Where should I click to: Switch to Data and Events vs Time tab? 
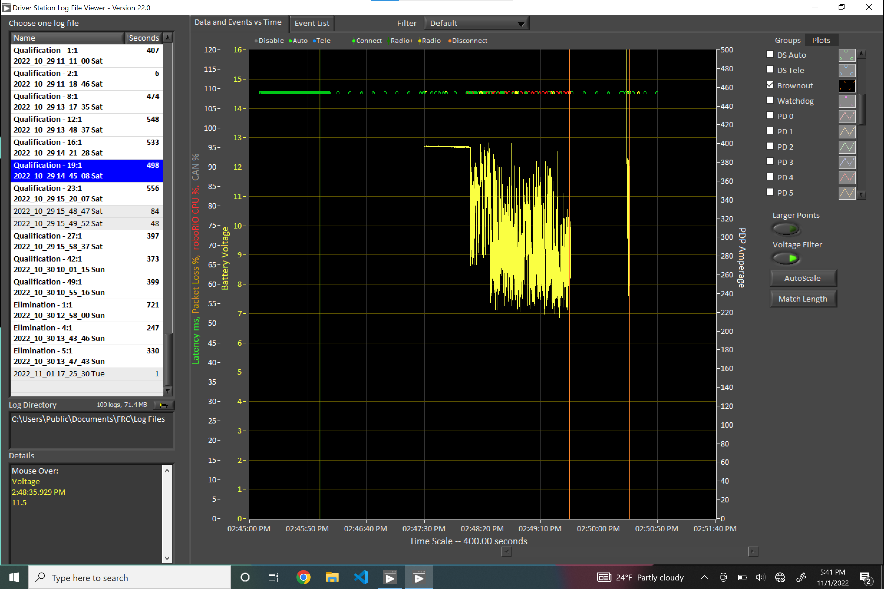[x=238, y=23]
